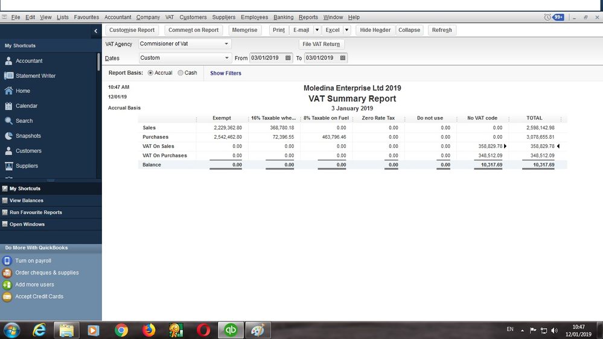Click the Memorise button
Image resolution: width=603 pixels, height=339 pixels.
tap(244, 30)
